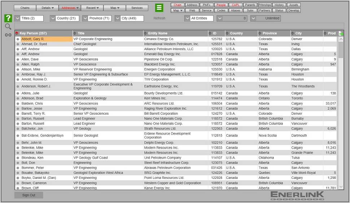Expand the Titles (2) filter dropdown
The height and width of the screenshot is (203, 350).
[x=17, y=18]
